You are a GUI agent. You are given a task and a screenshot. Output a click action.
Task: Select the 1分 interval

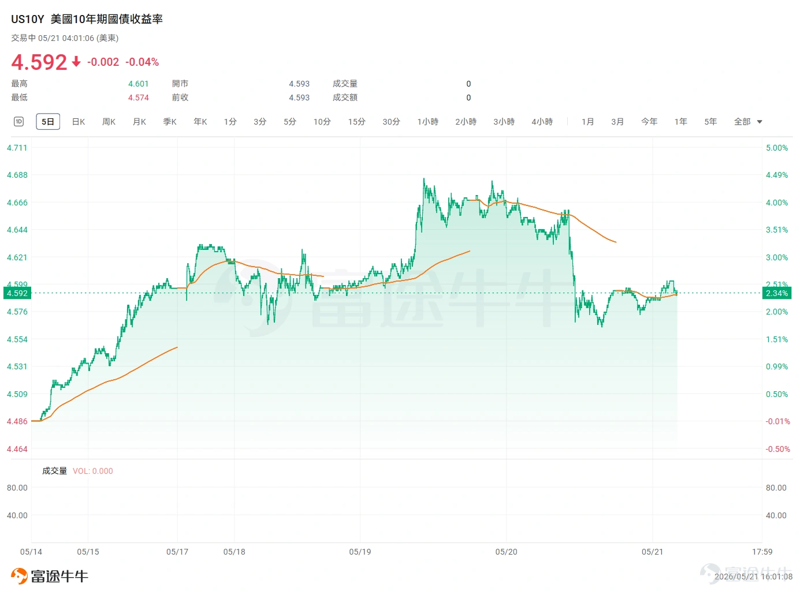[230, 122]
